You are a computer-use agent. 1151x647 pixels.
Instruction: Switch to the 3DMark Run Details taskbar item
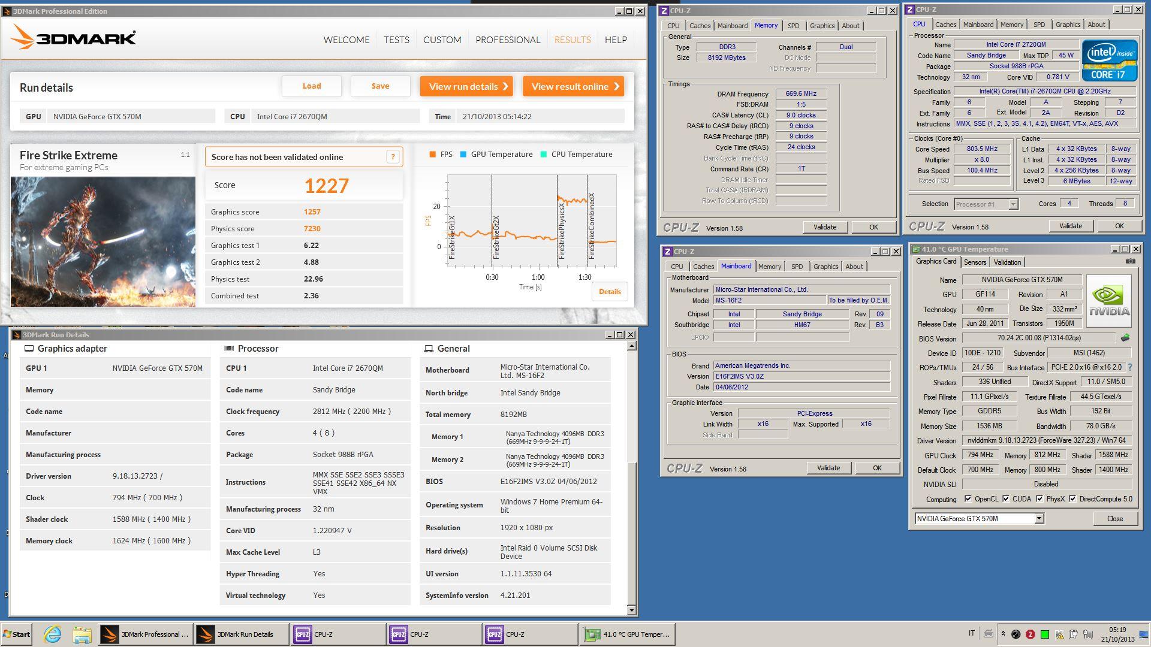point(242,634)
